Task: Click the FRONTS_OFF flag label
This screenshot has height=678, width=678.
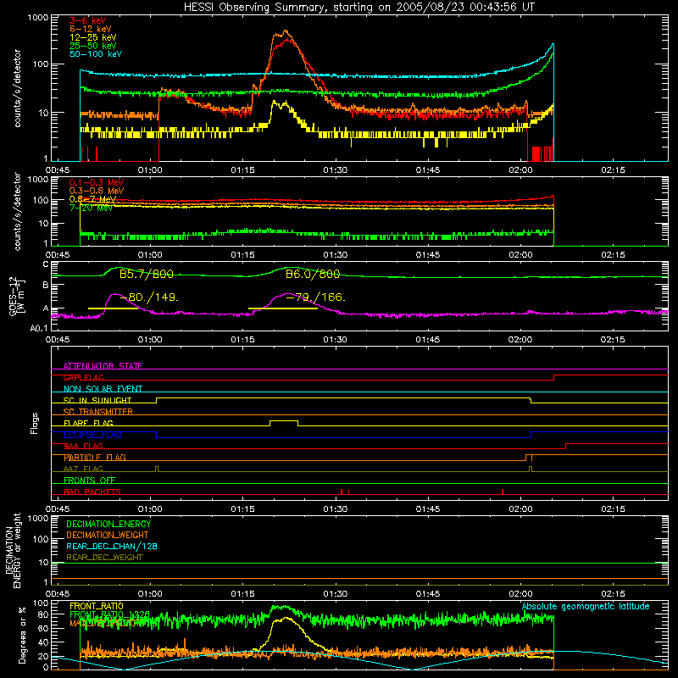Action: pos(90,481)
